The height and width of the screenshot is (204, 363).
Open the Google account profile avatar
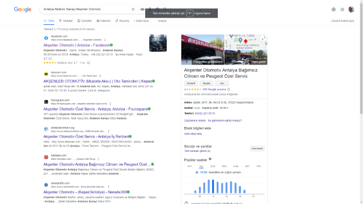click(351, 9)
